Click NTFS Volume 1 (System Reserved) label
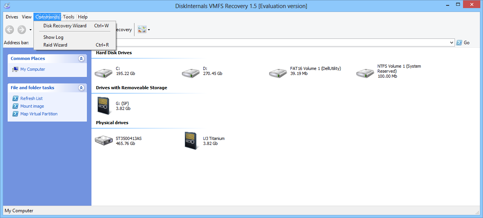 (399, 68)
